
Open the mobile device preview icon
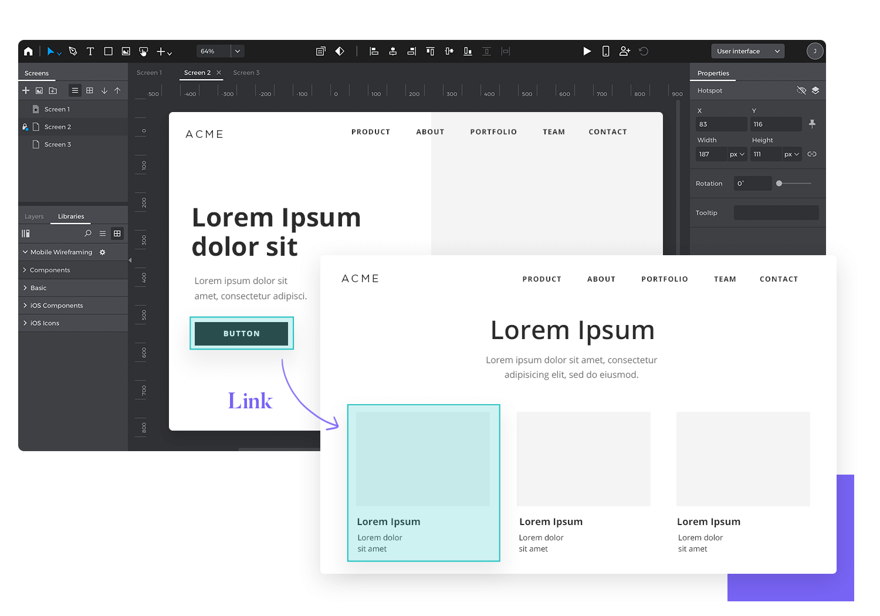click(606, 52)
